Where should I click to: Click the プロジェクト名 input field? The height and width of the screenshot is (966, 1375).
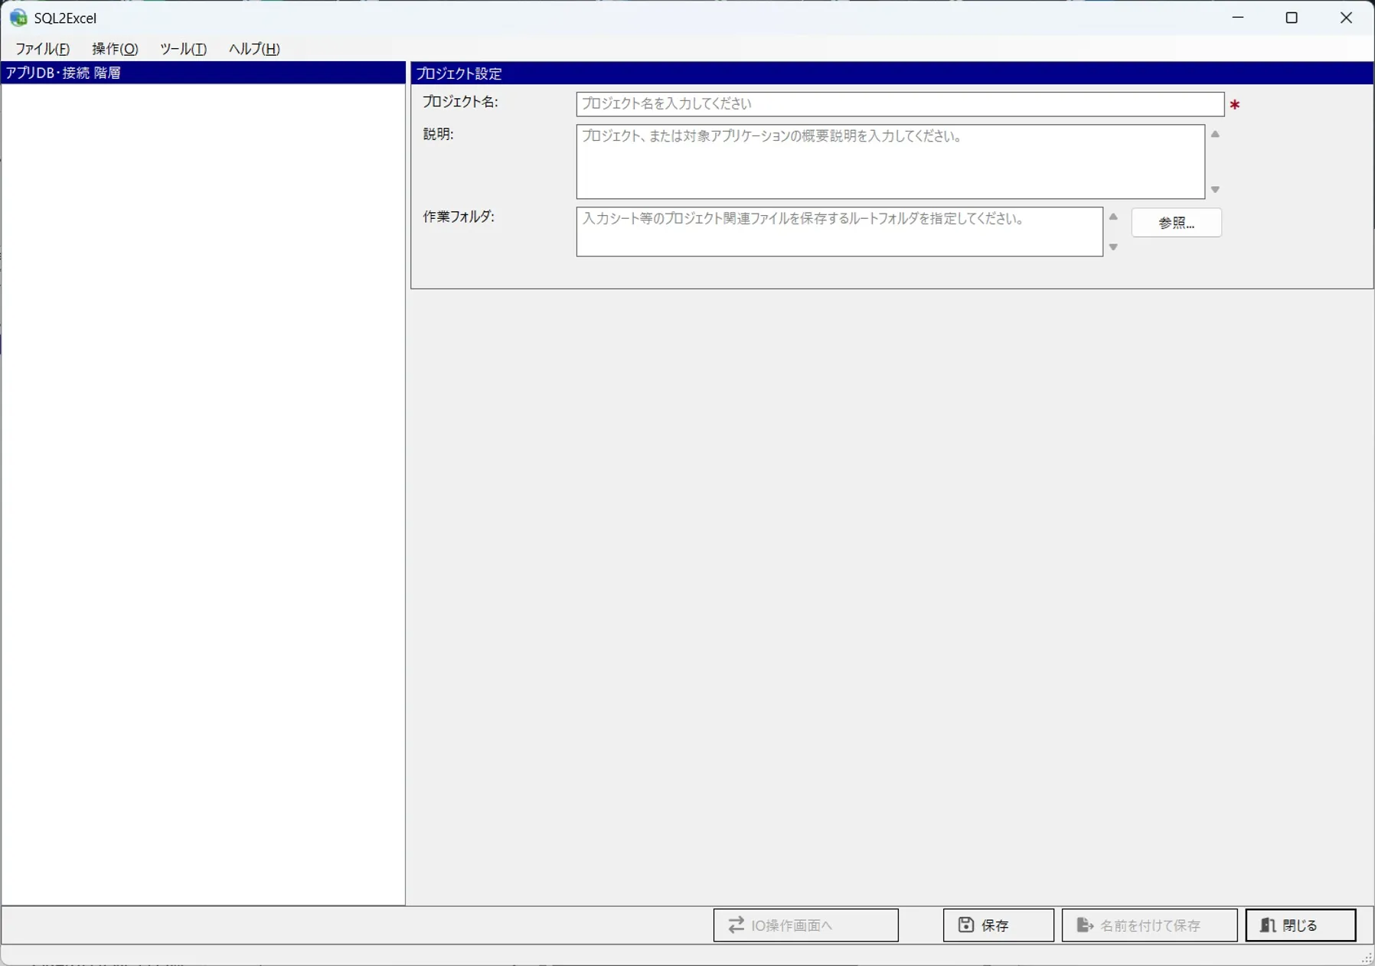click(x=900, y=104)
